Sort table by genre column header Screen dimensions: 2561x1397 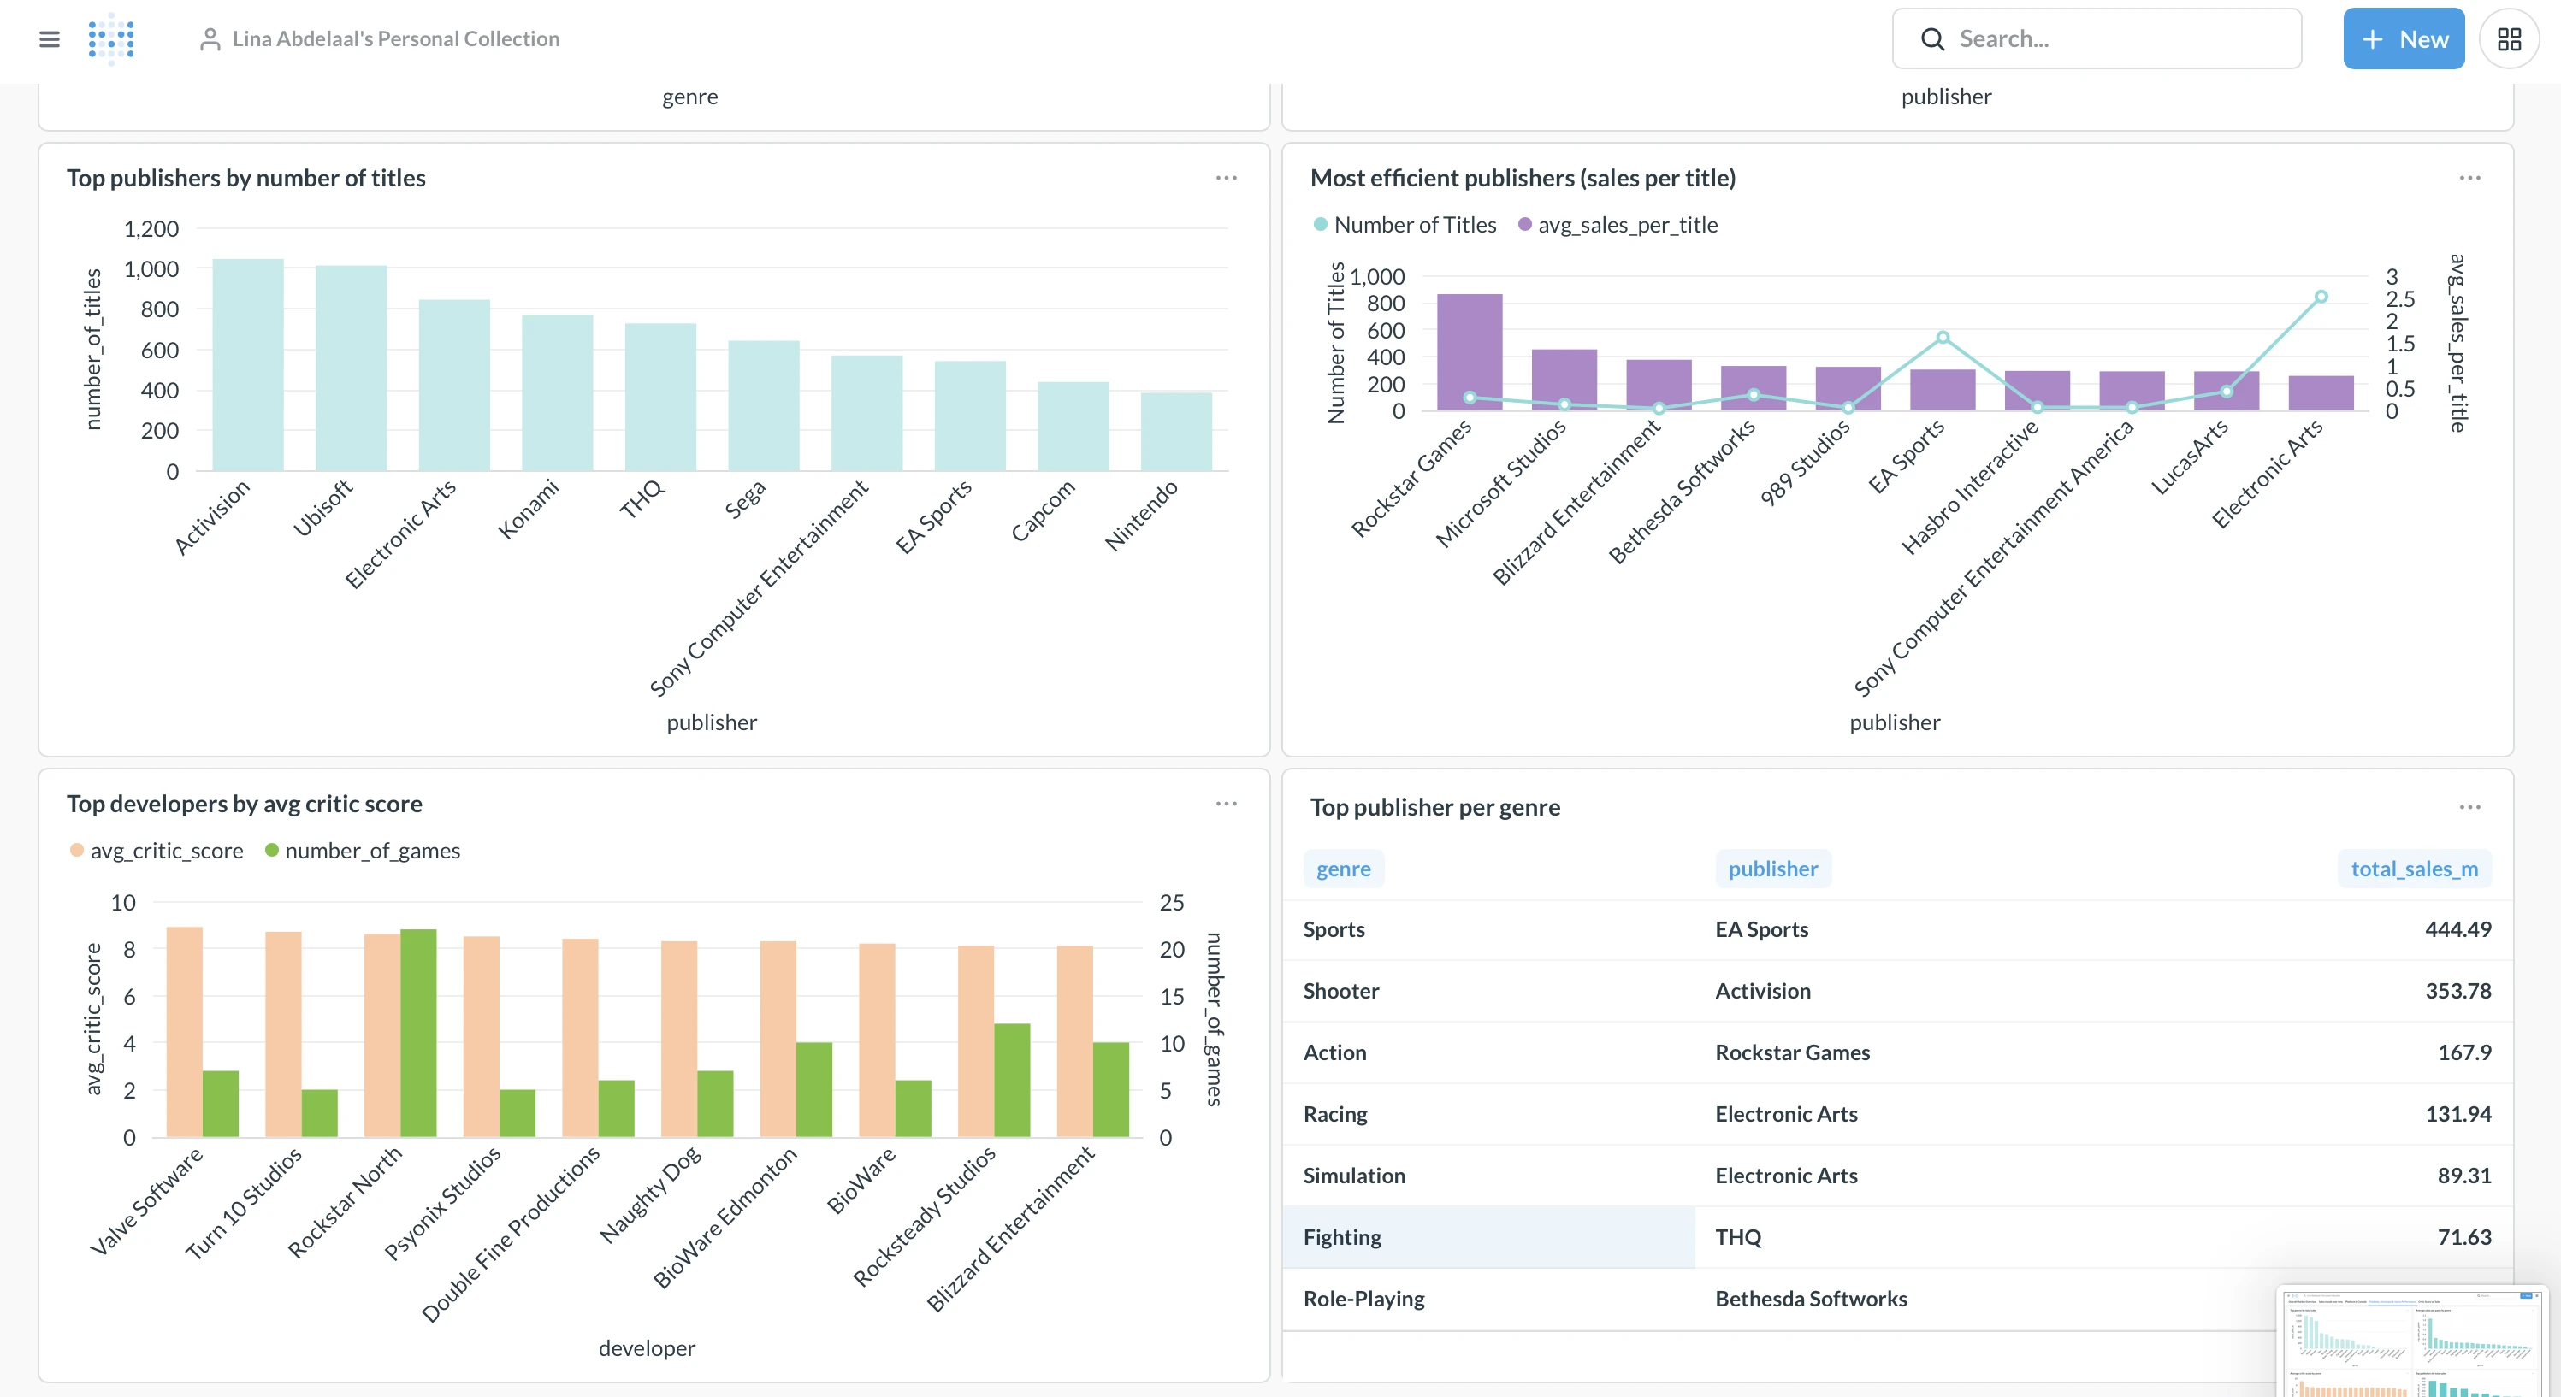tap(1343, 869)
